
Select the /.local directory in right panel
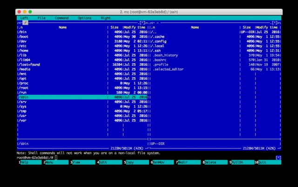[215, 46]
